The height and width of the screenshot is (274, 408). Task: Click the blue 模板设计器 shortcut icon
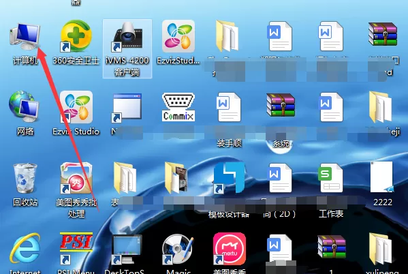[x=229, y=178]
